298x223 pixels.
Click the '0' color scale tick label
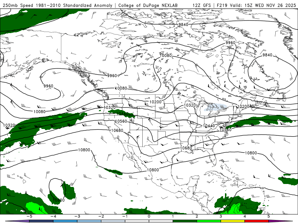149,216
